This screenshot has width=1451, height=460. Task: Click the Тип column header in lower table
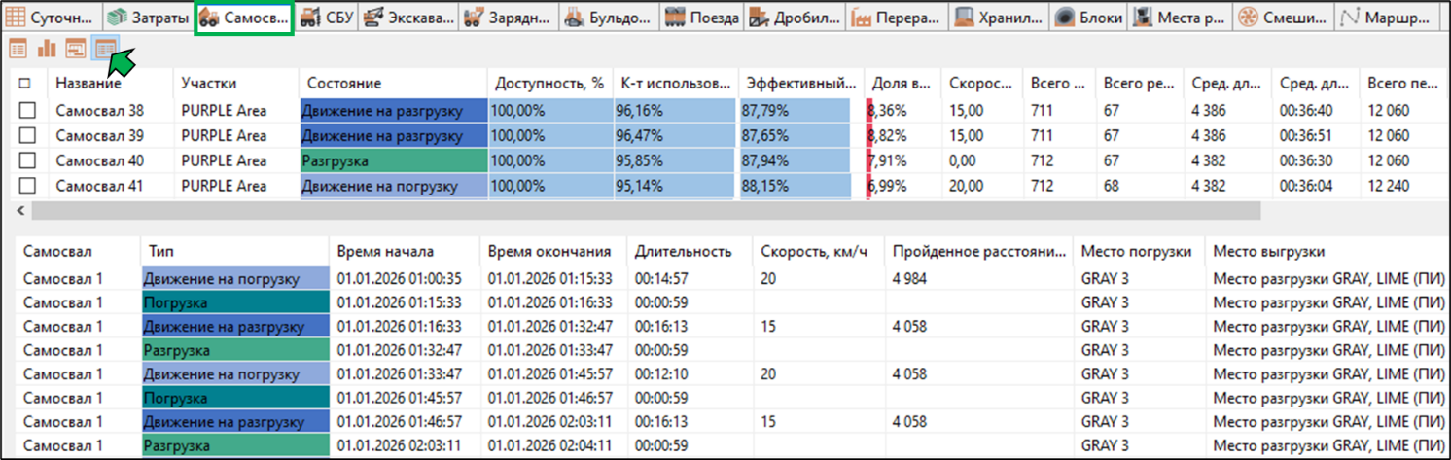[235, 251]
